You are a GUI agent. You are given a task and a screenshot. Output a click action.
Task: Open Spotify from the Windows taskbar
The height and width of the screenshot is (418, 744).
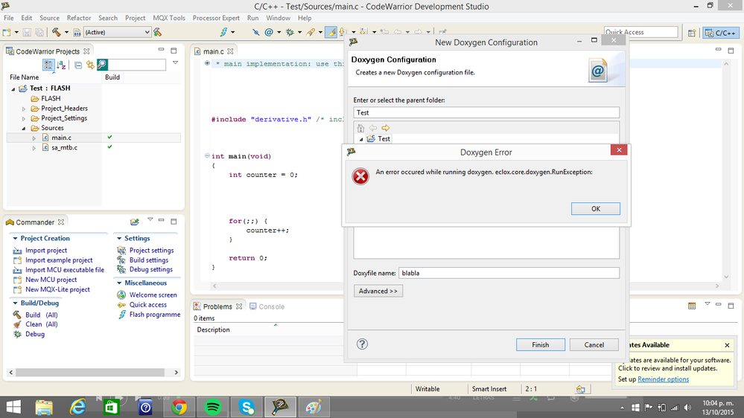pos(212,407)
